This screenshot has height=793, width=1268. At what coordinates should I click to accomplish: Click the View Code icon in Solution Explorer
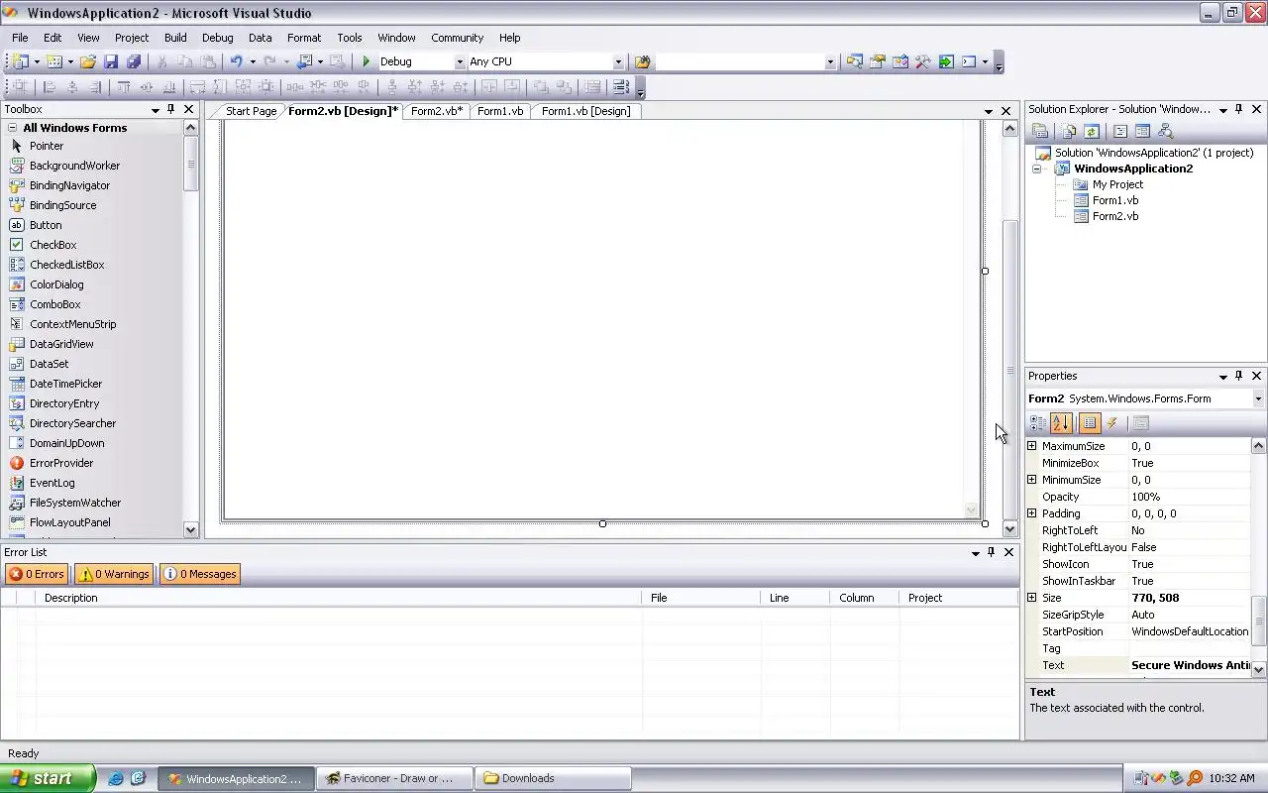point(1119,131)
